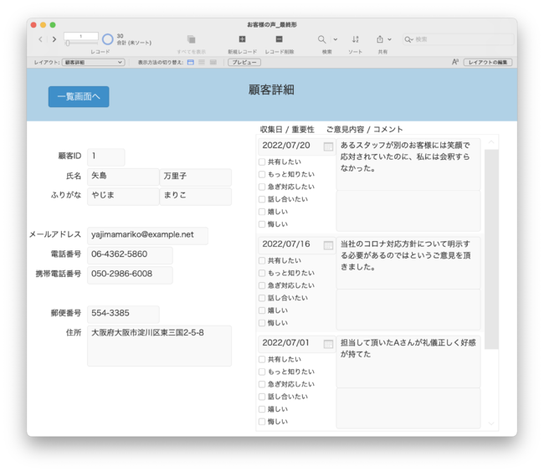Check 急ぎ対応したい under 2022/07/20
This screenshot has height=472, width=544.
[x=262, y=187]
